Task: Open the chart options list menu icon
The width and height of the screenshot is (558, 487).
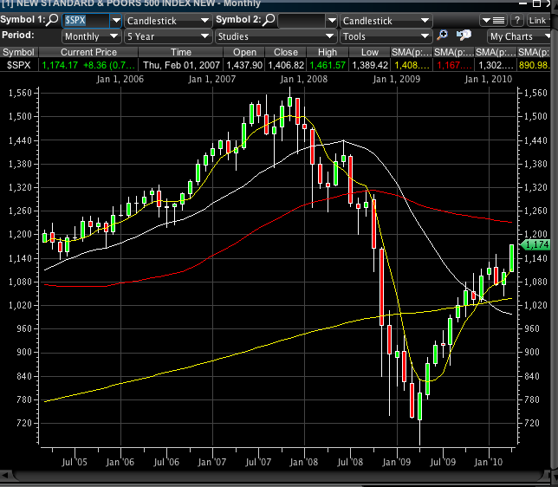Action: click(x=498, y=20)
